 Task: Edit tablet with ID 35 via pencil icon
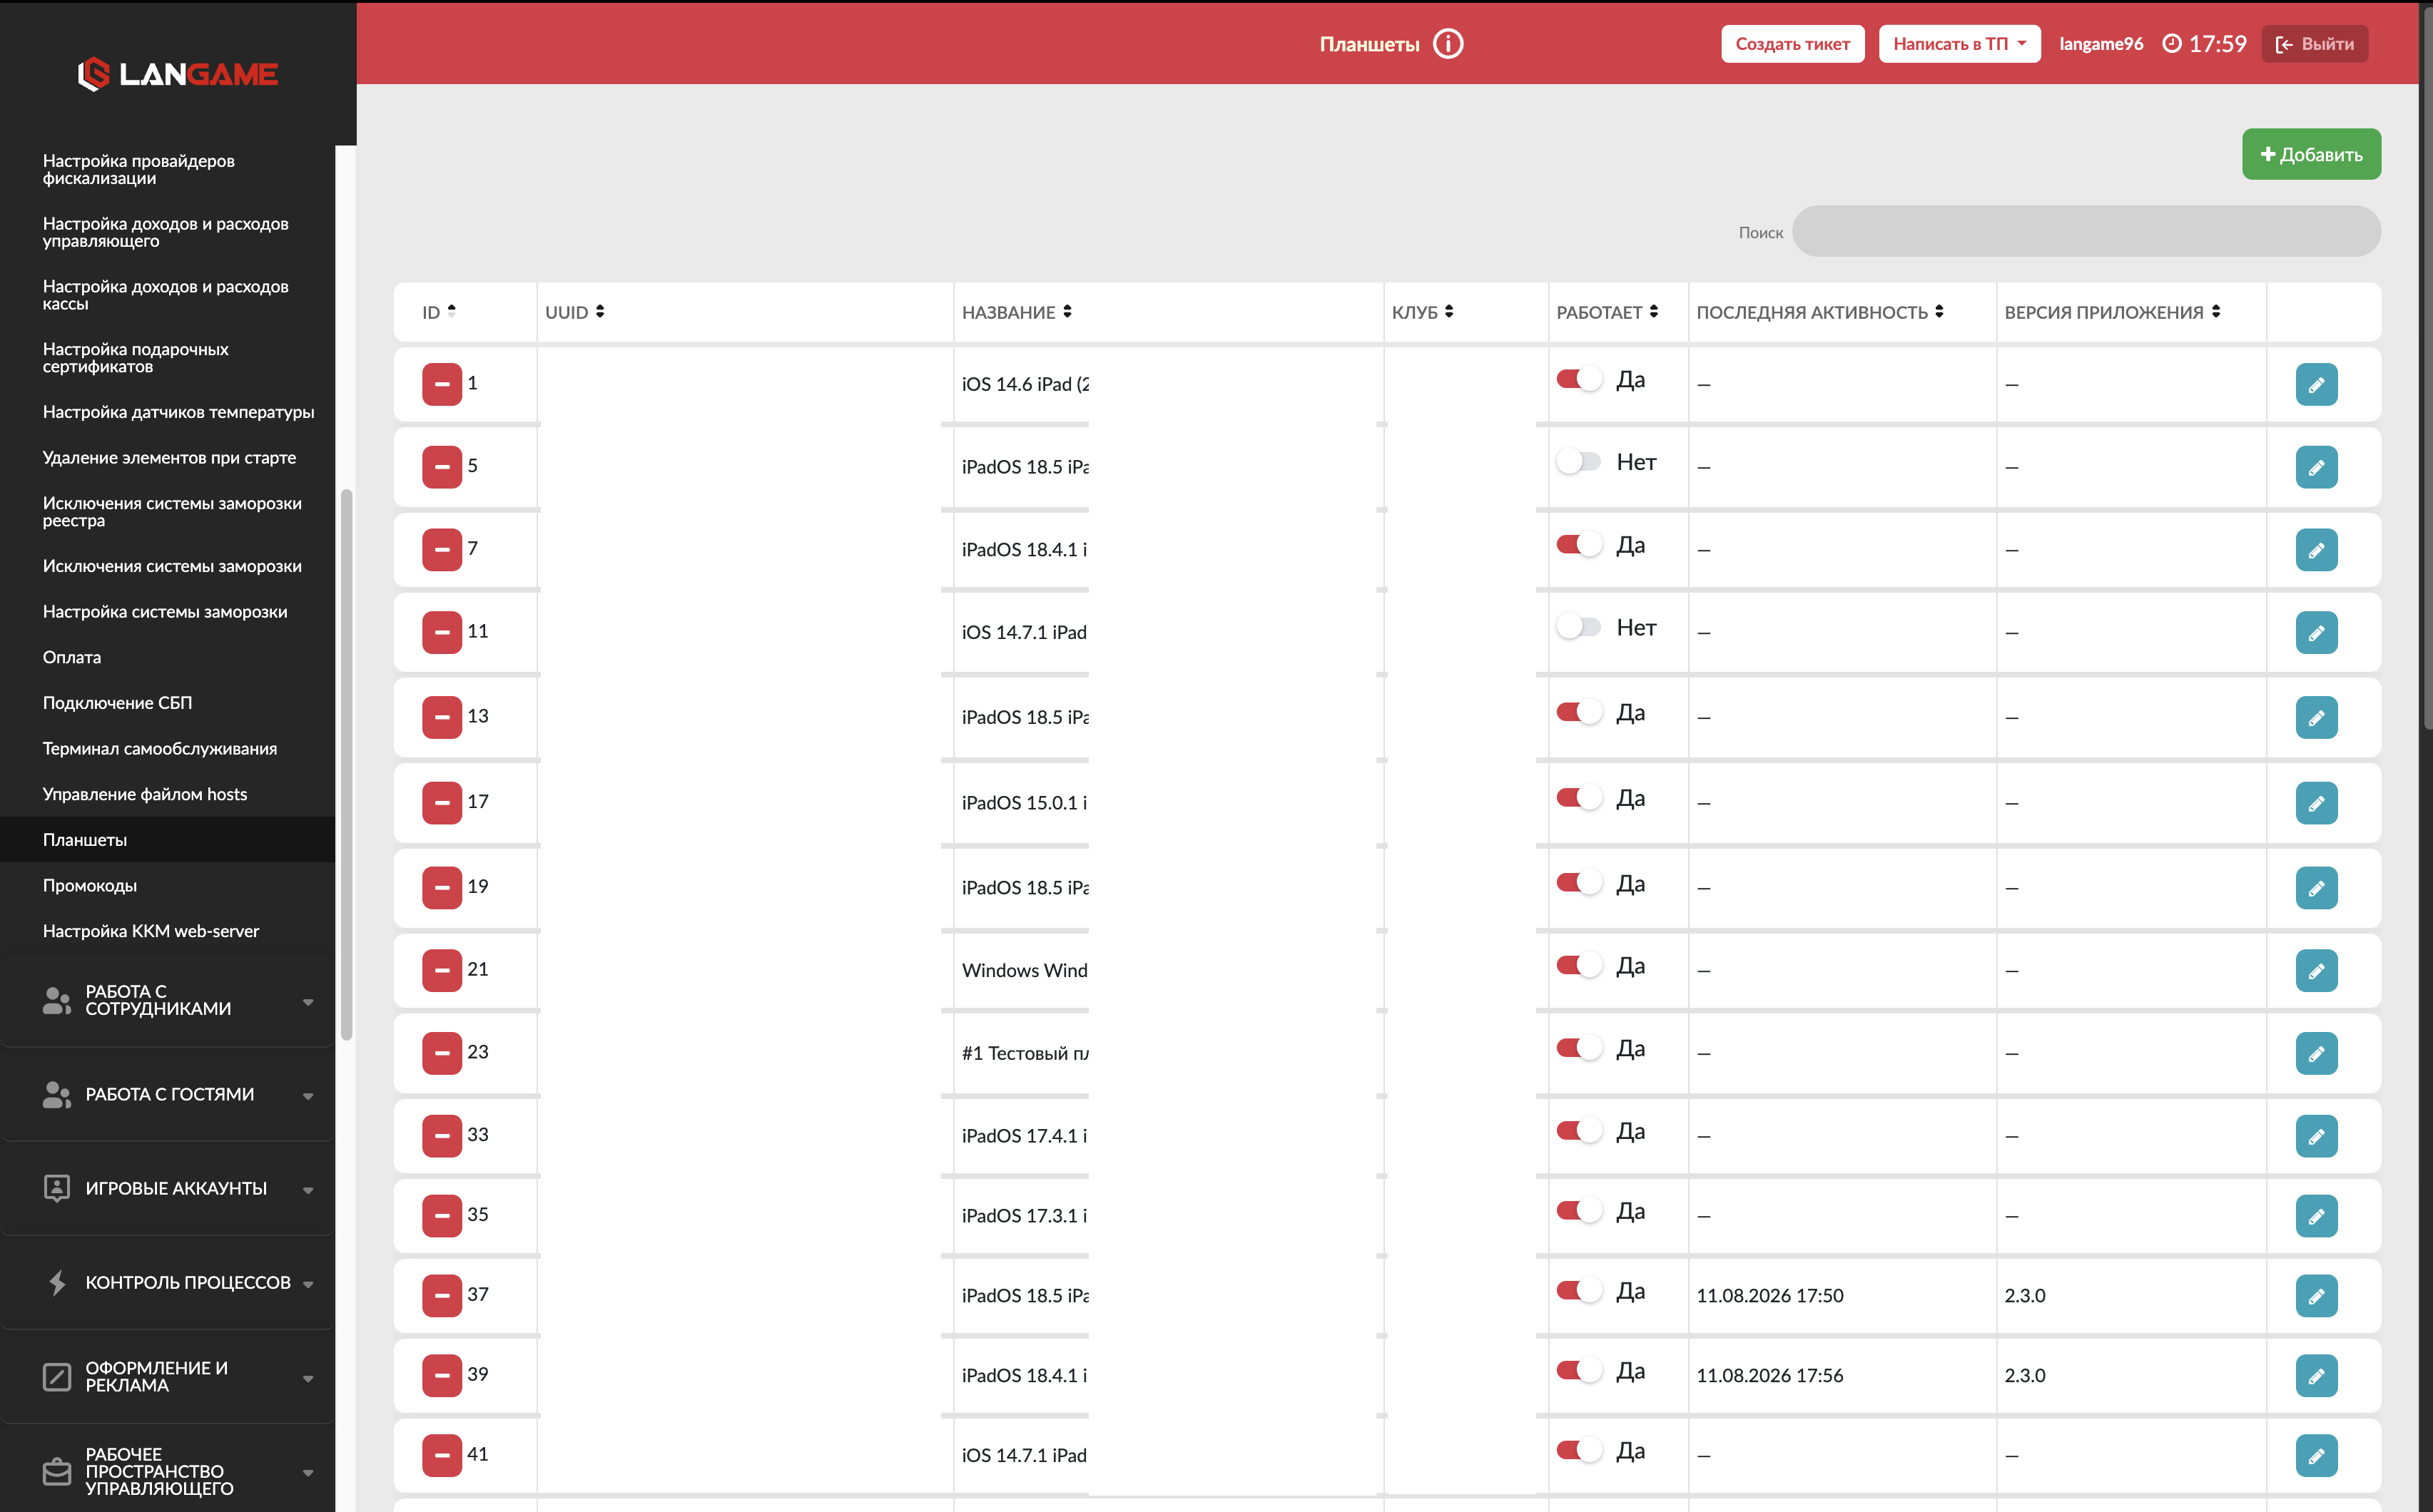[x=2316, y=1216]
